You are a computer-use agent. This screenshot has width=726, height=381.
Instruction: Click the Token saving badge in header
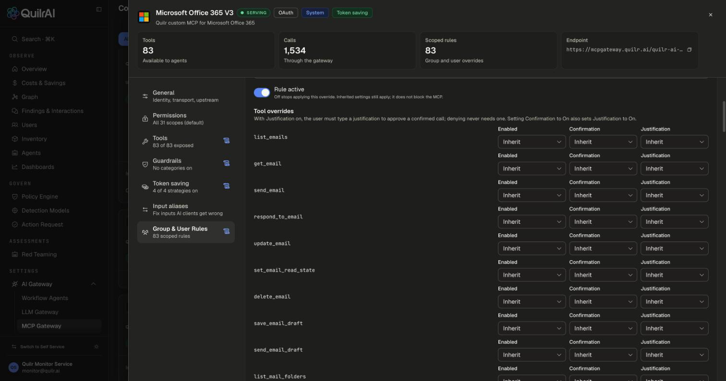coord(352,13)
